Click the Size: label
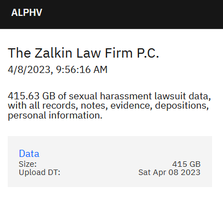223x203 pixels. pyautogui.click(x=27, y=164)
